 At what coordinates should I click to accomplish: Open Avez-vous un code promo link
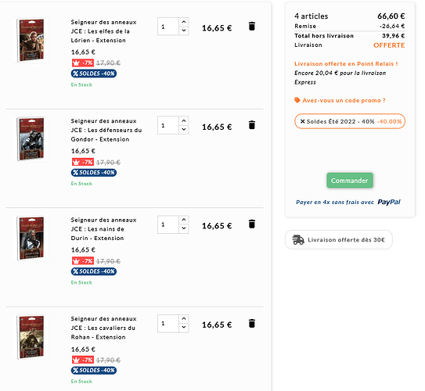click(x=344, y=100)
